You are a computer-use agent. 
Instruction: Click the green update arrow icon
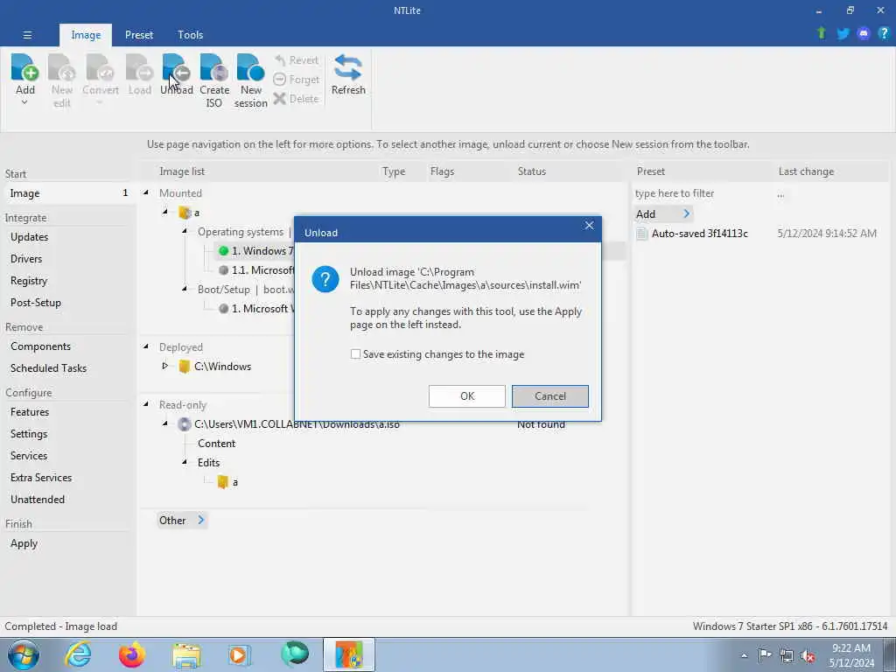coord(822,33)
